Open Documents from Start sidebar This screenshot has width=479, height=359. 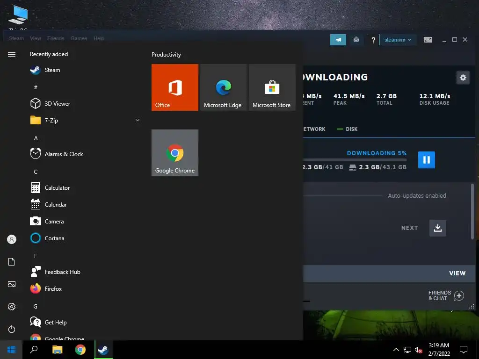12,262
